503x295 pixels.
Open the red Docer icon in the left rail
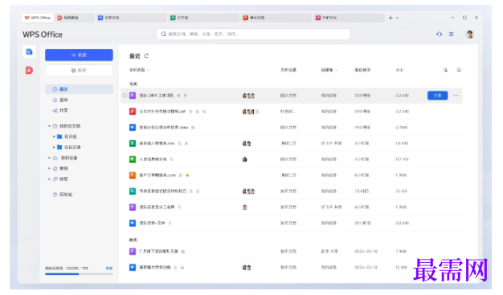pos(29,70)
